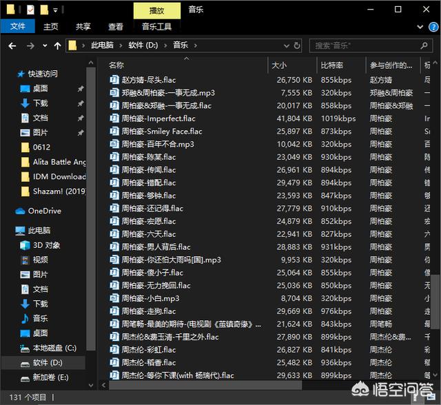Open the 音乐工具 ribbon tab
Screen dimensions: 441x405
click(x=156, y=26)
